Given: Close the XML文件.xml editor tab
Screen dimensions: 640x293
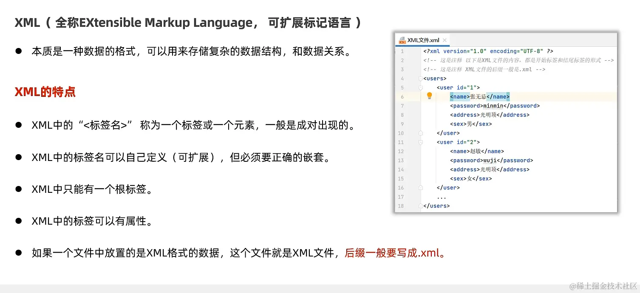Looking at the screenshot, I should (445, 40).
